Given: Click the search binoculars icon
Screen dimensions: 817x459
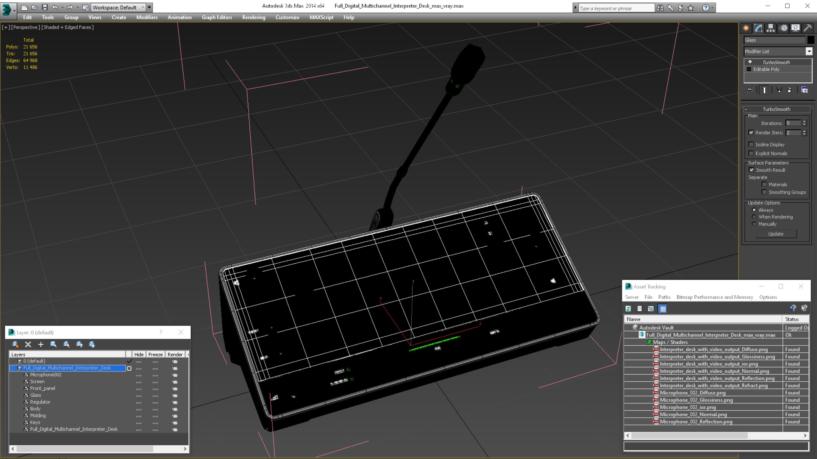Looking at the screenshot, I should pos(660,8).
